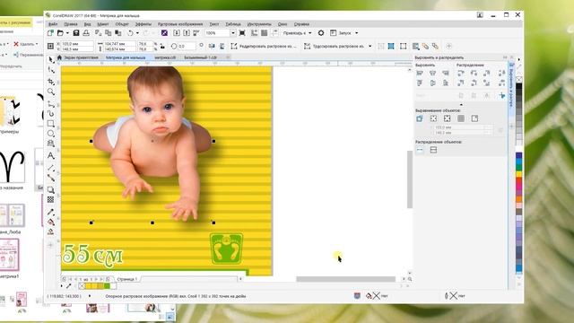Expand toolbox flyout arrow at bottom
This screenshot has width=574, height=323.
[x=50, y=245]
